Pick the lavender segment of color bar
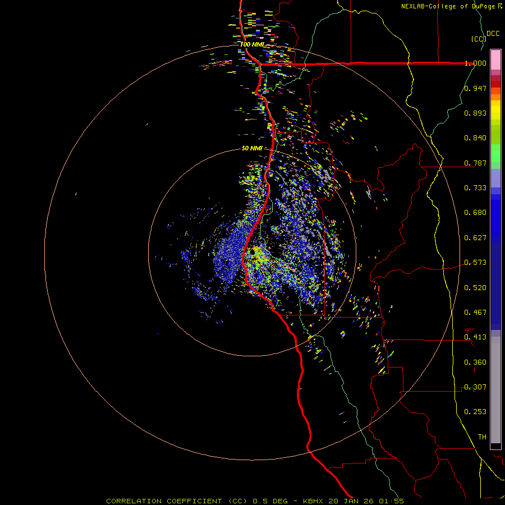The image size is (505, 505). 495,178
